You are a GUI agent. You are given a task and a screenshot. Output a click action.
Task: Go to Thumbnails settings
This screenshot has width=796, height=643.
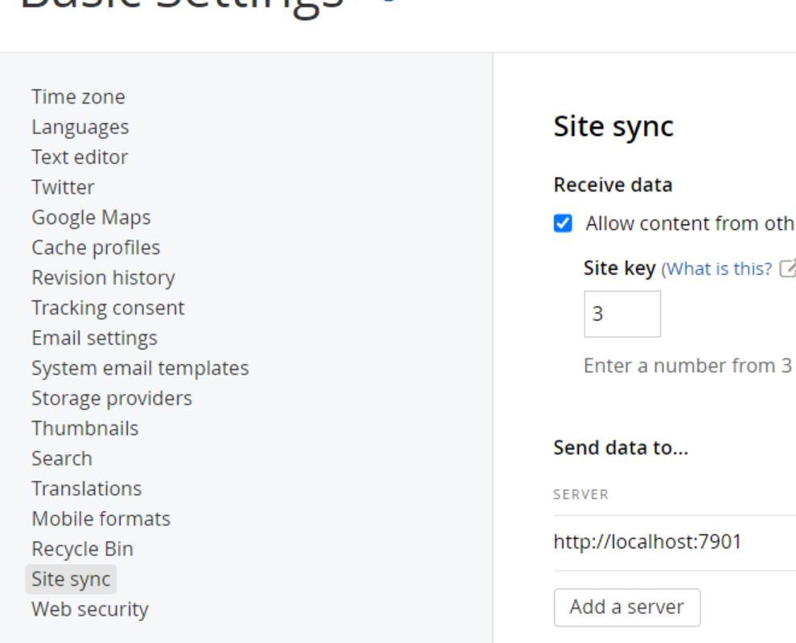[84, 428]
